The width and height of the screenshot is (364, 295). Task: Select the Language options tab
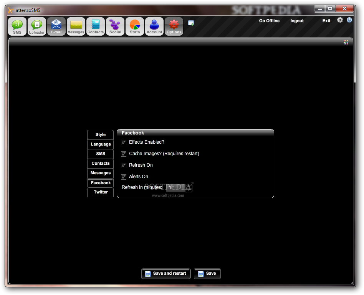[101, 144]
